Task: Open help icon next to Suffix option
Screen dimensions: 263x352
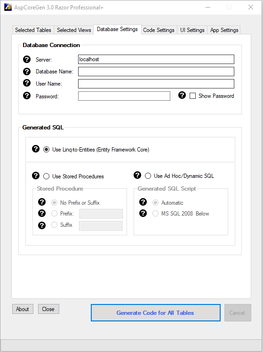Action: [42, 225]
